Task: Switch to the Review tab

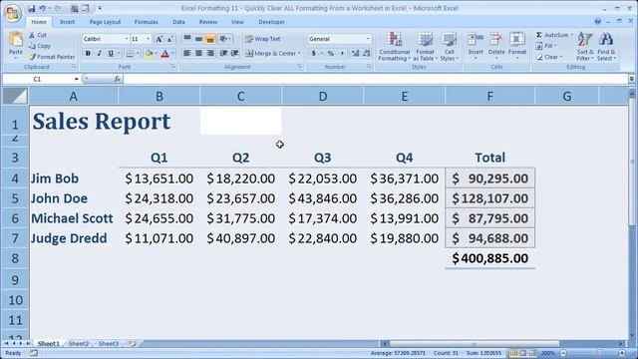Action: 208,22
